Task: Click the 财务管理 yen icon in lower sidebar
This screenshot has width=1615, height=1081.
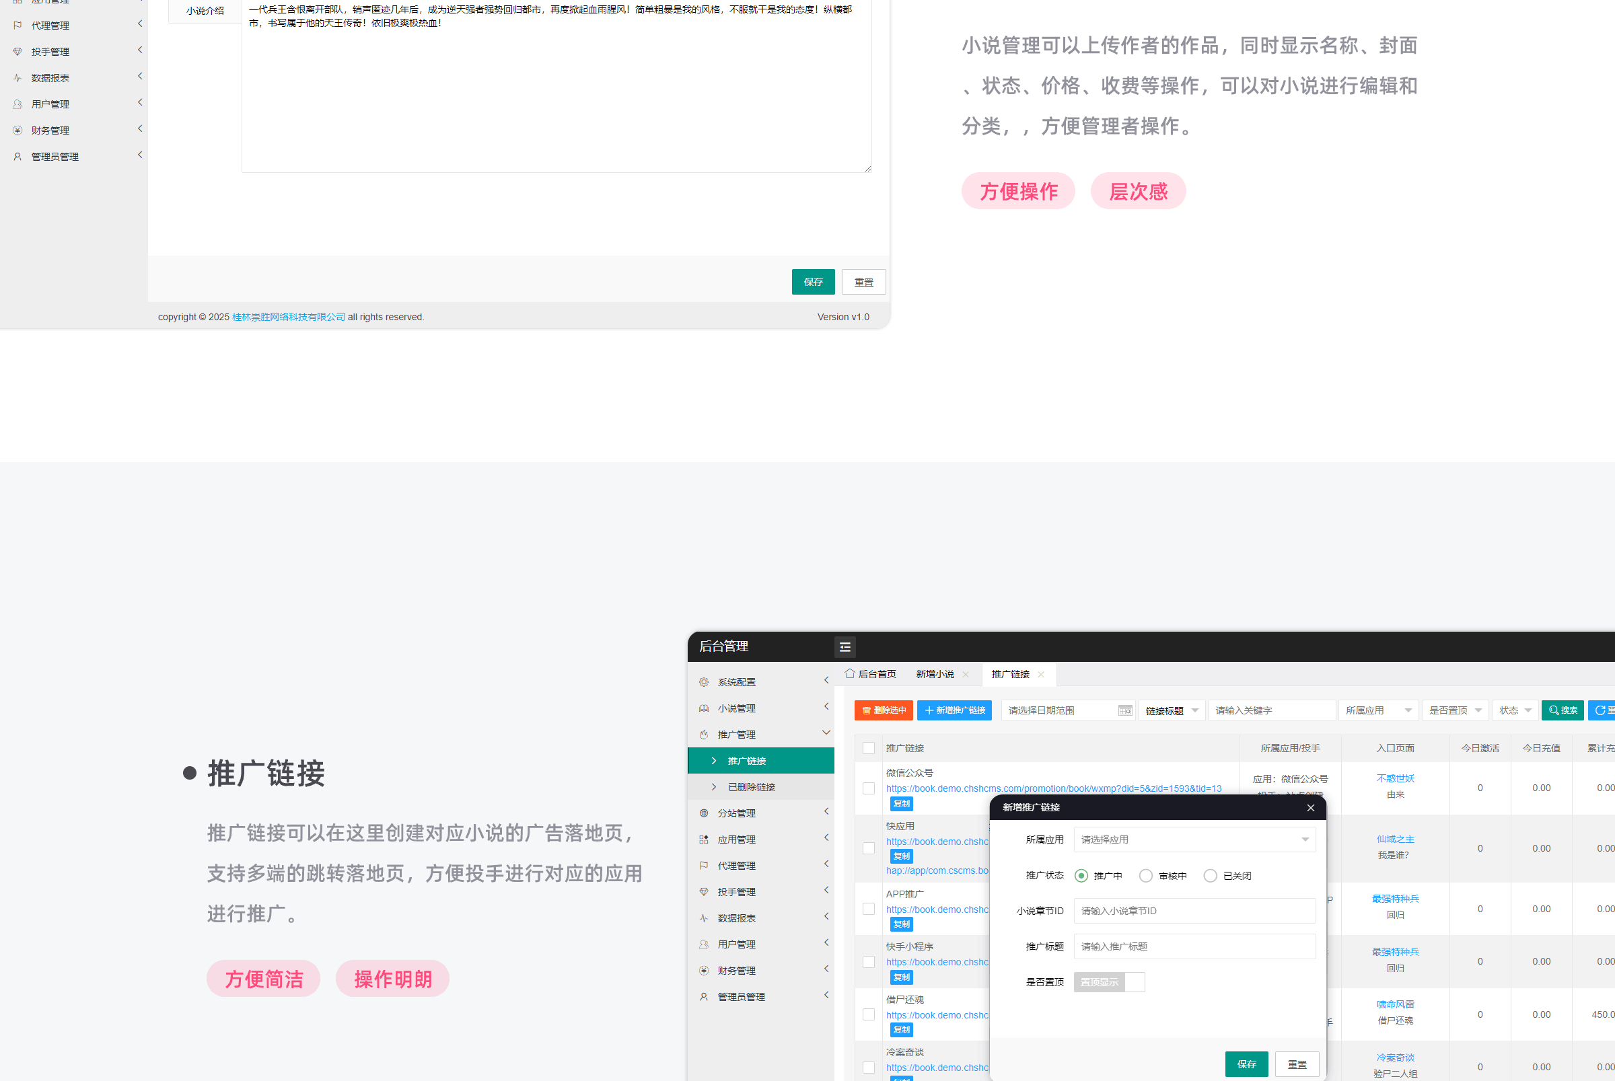Action: [x=703, y=971]
